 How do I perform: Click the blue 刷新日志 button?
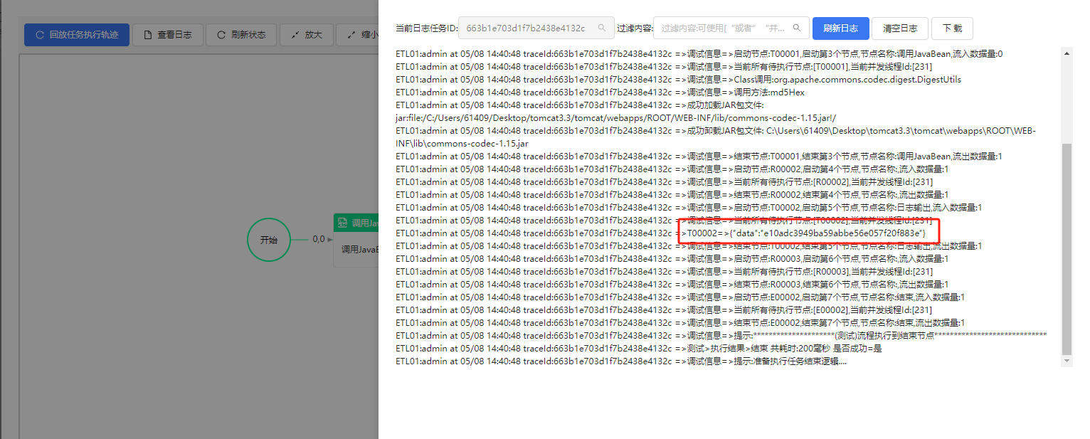click(x=840, y=28)
